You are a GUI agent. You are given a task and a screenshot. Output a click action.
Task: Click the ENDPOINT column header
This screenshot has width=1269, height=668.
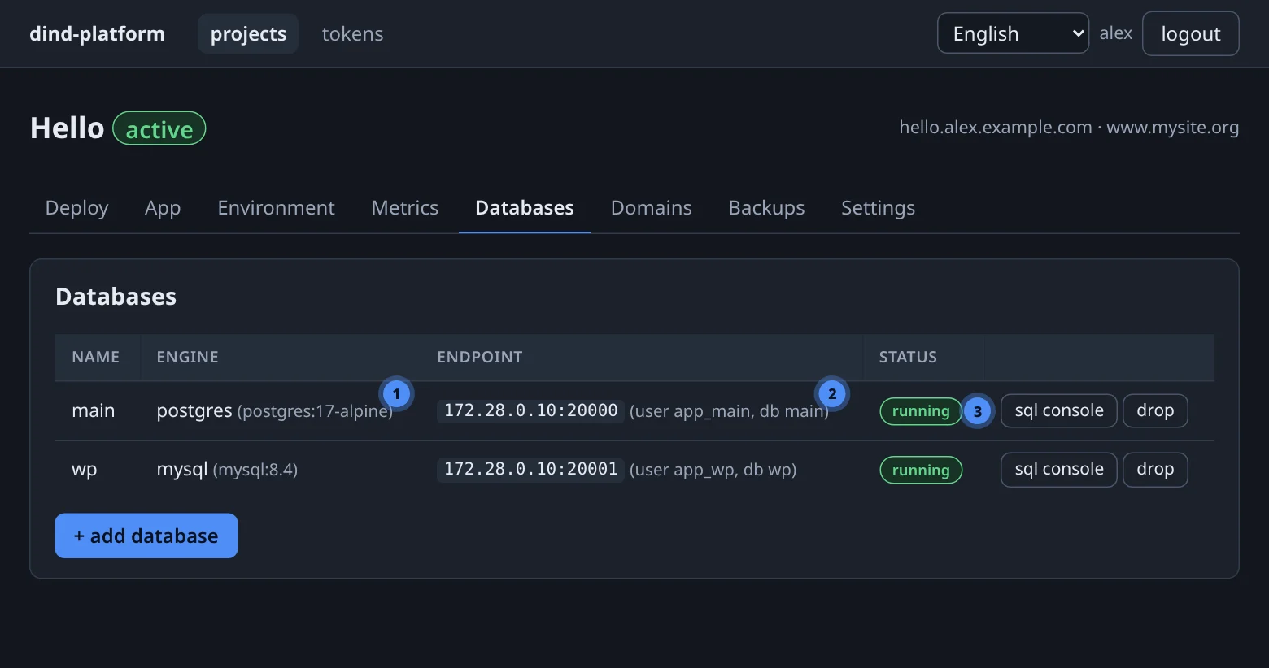480,357
